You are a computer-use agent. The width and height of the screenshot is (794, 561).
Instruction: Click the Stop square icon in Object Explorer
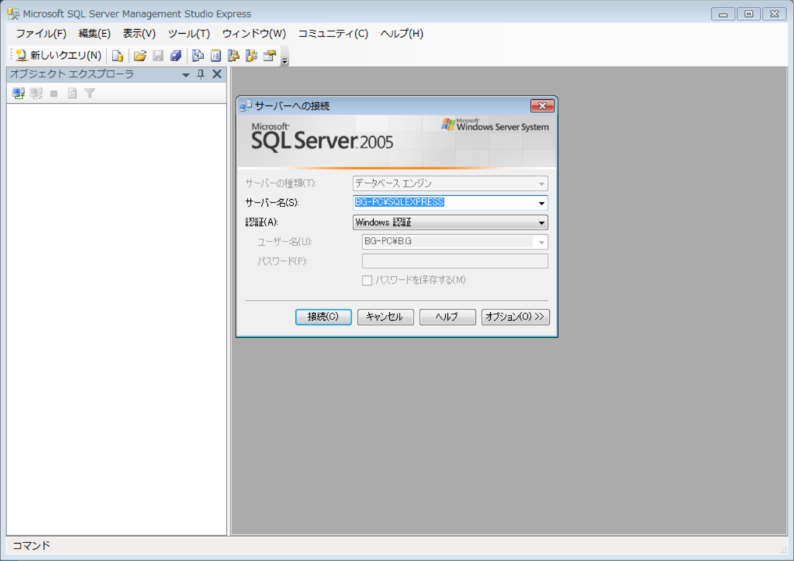pyautogui.click(x=54, y=93)
